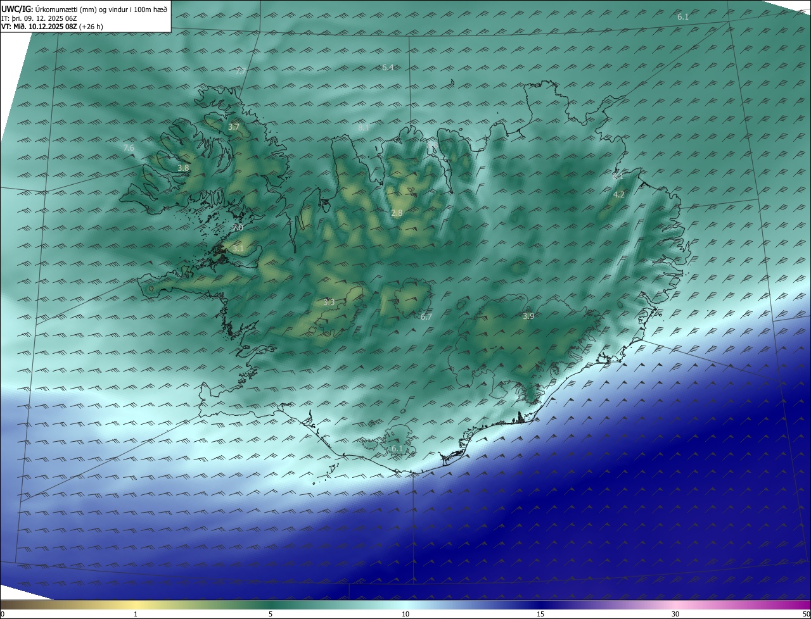811x619 pixels.
Task: Click the 2.8 value label in north Iceland
Action: [x=397, y=213]
